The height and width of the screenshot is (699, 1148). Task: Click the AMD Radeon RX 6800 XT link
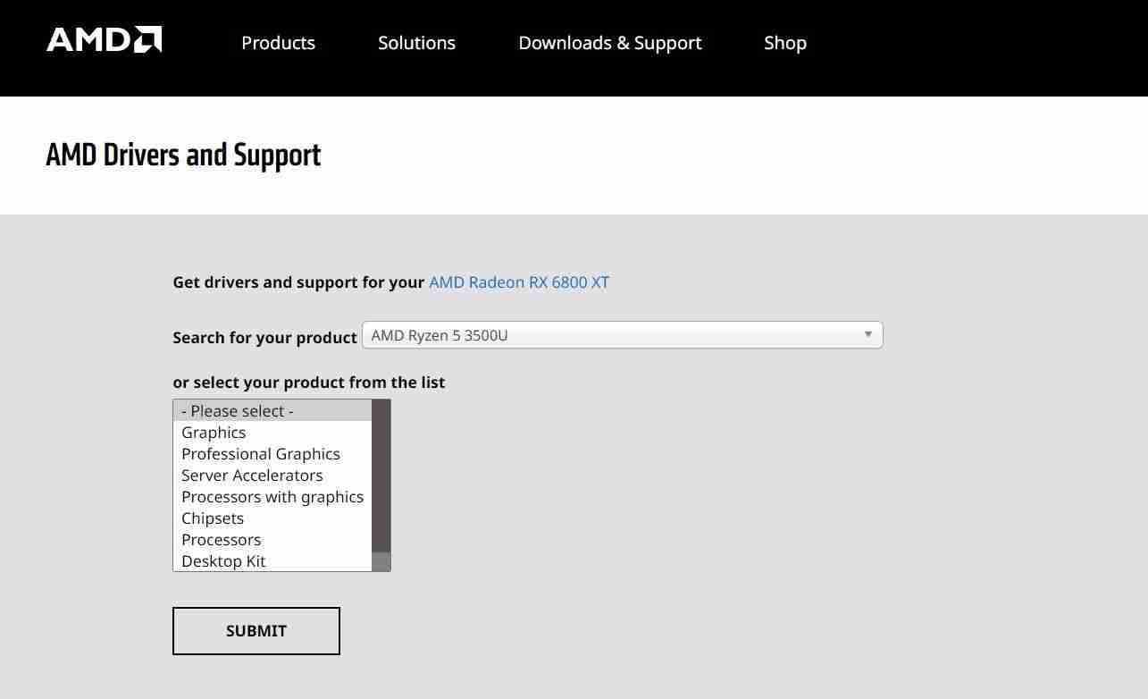click(x=518, y=282)
